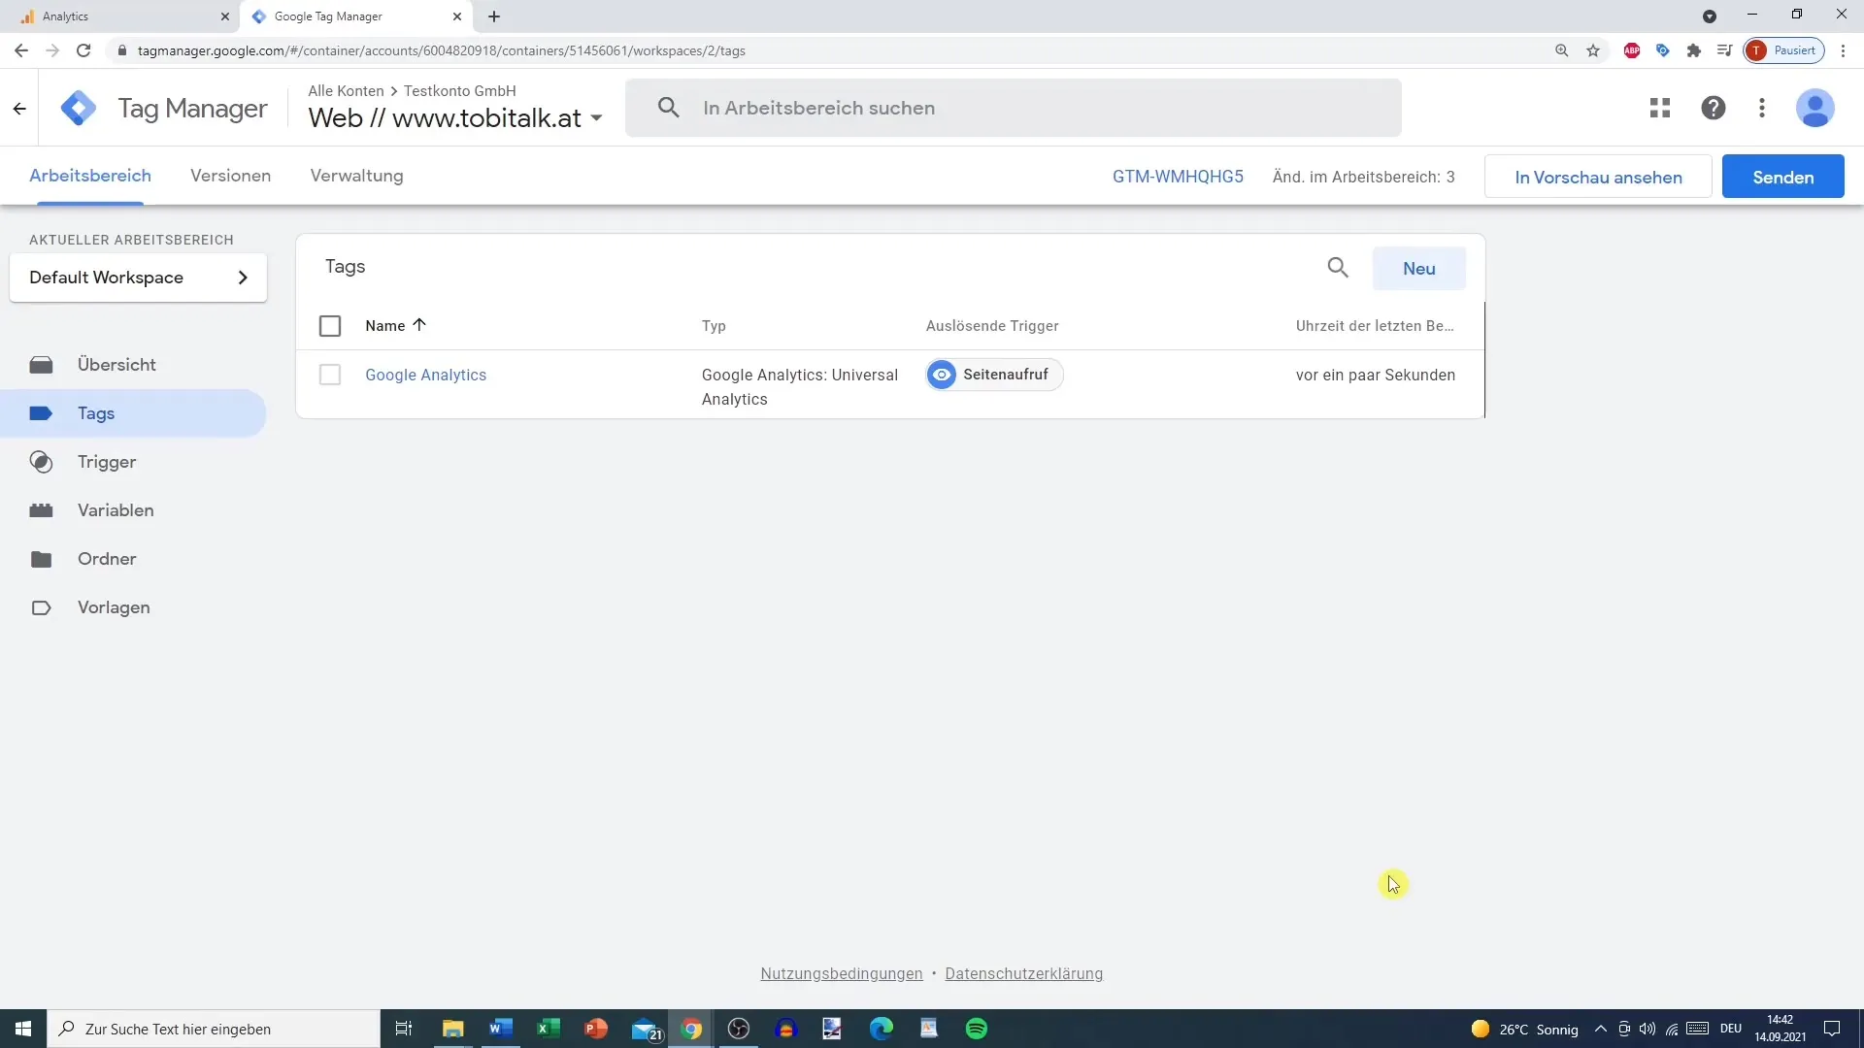Click the Tag Manager home icon
1864x1048 pixels.
click(77, 106)
